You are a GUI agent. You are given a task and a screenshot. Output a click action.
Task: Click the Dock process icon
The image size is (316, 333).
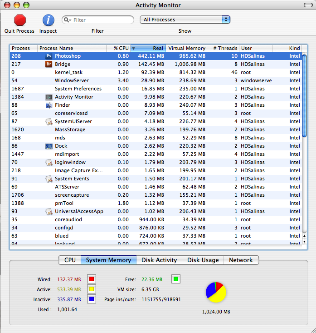click(x=49, y=146)
